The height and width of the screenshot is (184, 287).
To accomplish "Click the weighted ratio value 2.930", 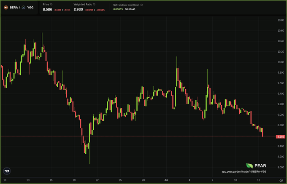I will click(x=79, y=9).
